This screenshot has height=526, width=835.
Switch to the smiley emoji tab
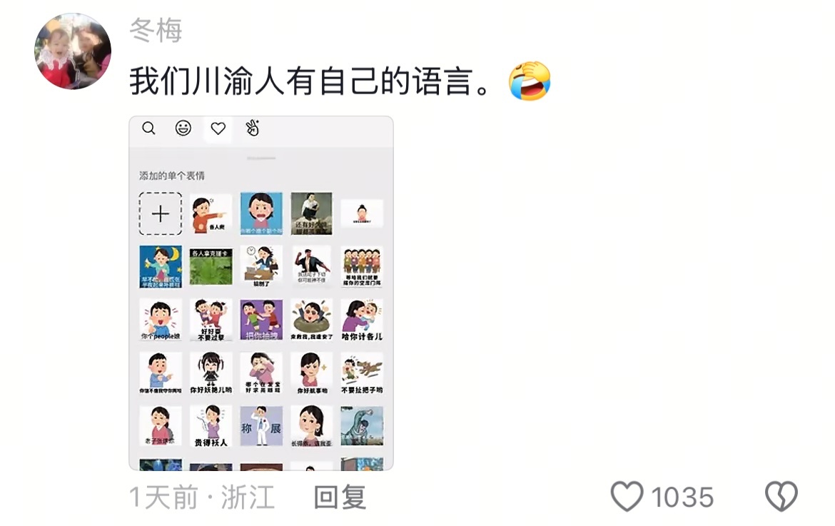pos(183,128)
